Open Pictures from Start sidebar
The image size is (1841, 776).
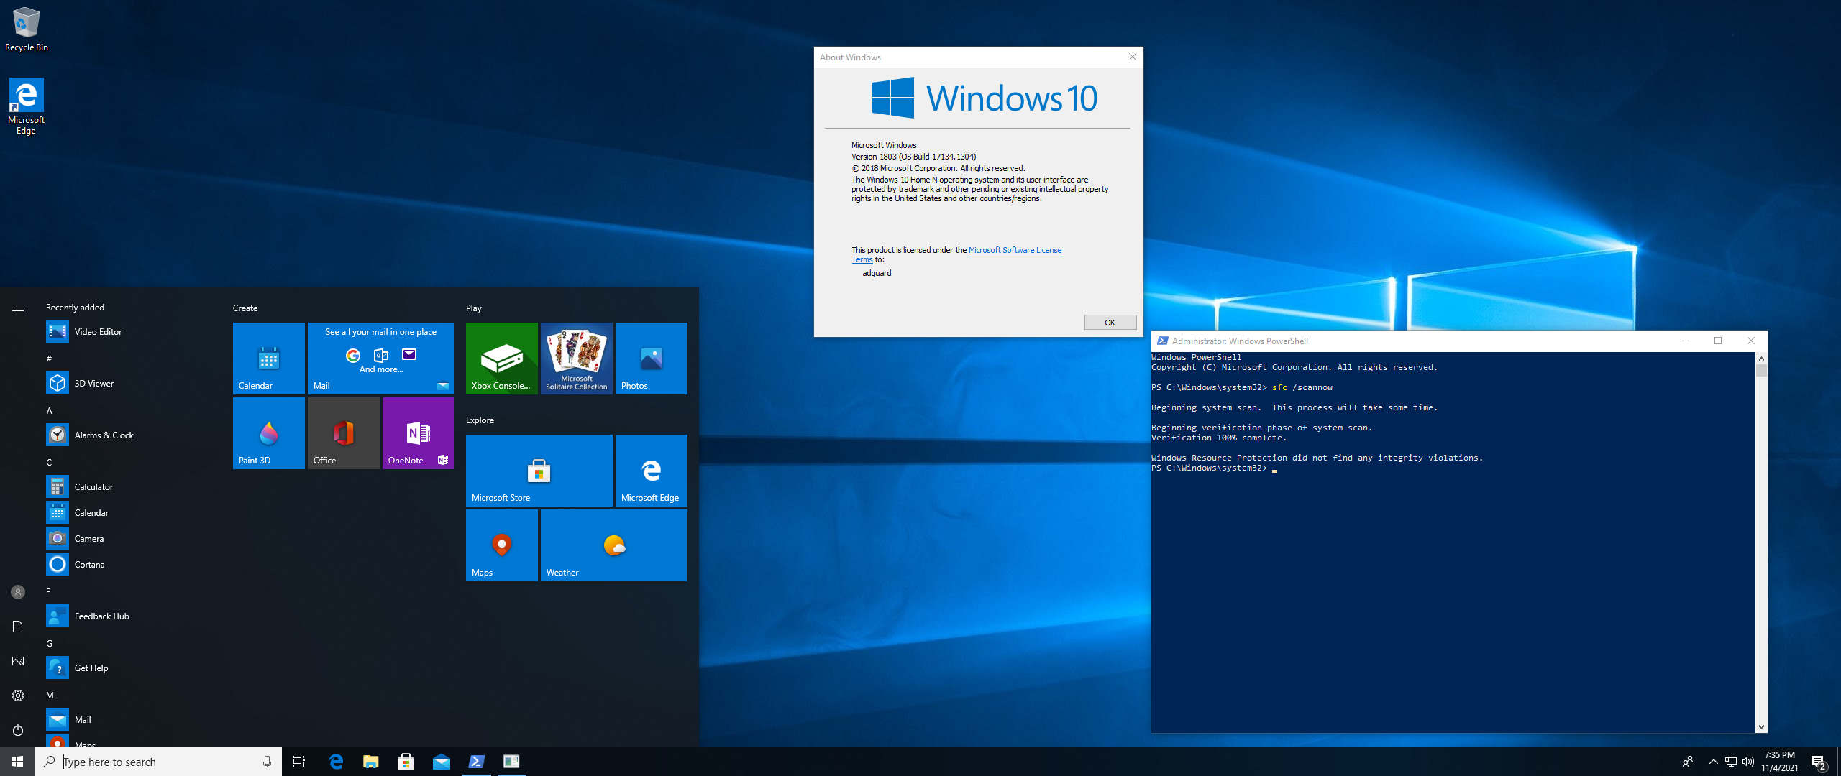(18, 661)
